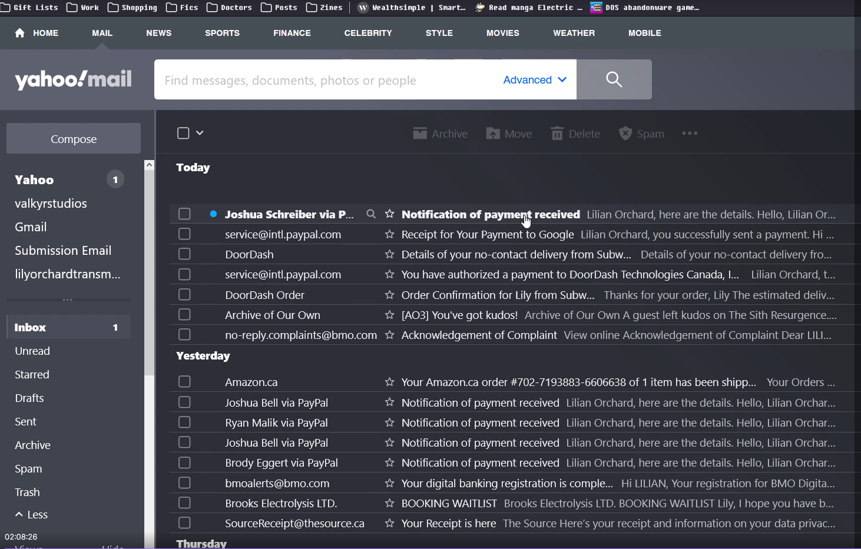Star the BOOKING WAITLIST email

tap(389, 503)
